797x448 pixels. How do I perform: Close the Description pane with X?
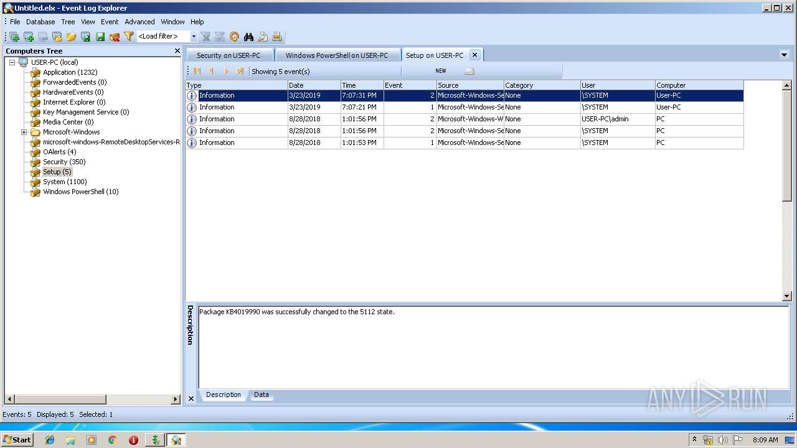click(191, 398)
